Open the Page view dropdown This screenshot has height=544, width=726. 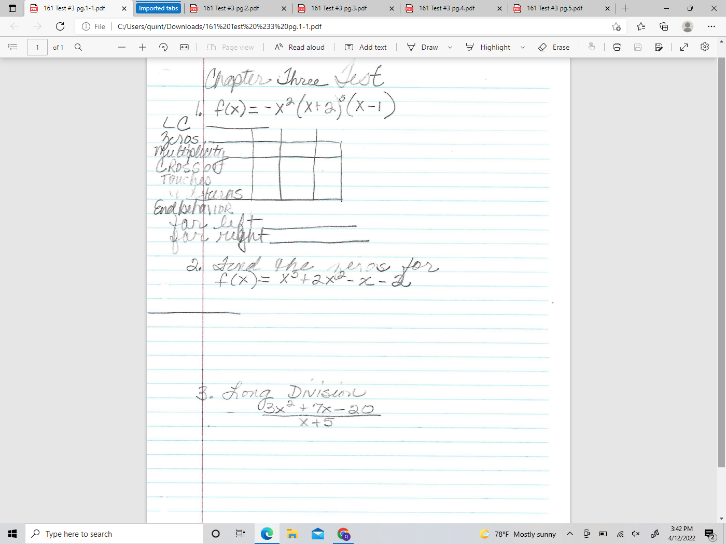tap(230, 47)
